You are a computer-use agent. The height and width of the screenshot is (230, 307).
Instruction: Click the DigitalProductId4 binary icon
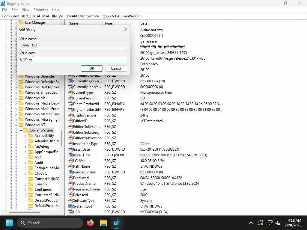[70, 109]
